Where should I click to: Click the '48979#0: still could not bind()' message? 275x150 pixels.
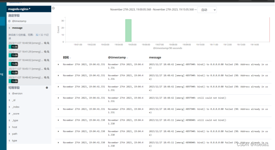click(x=188, y=98)
